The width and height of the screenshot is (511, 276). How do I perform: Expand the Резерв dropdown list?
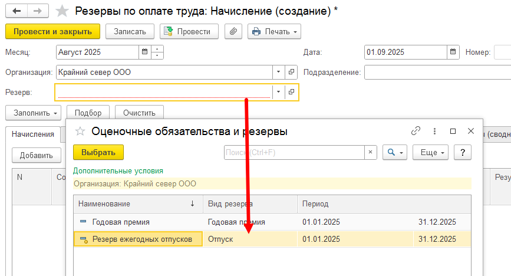278,93
